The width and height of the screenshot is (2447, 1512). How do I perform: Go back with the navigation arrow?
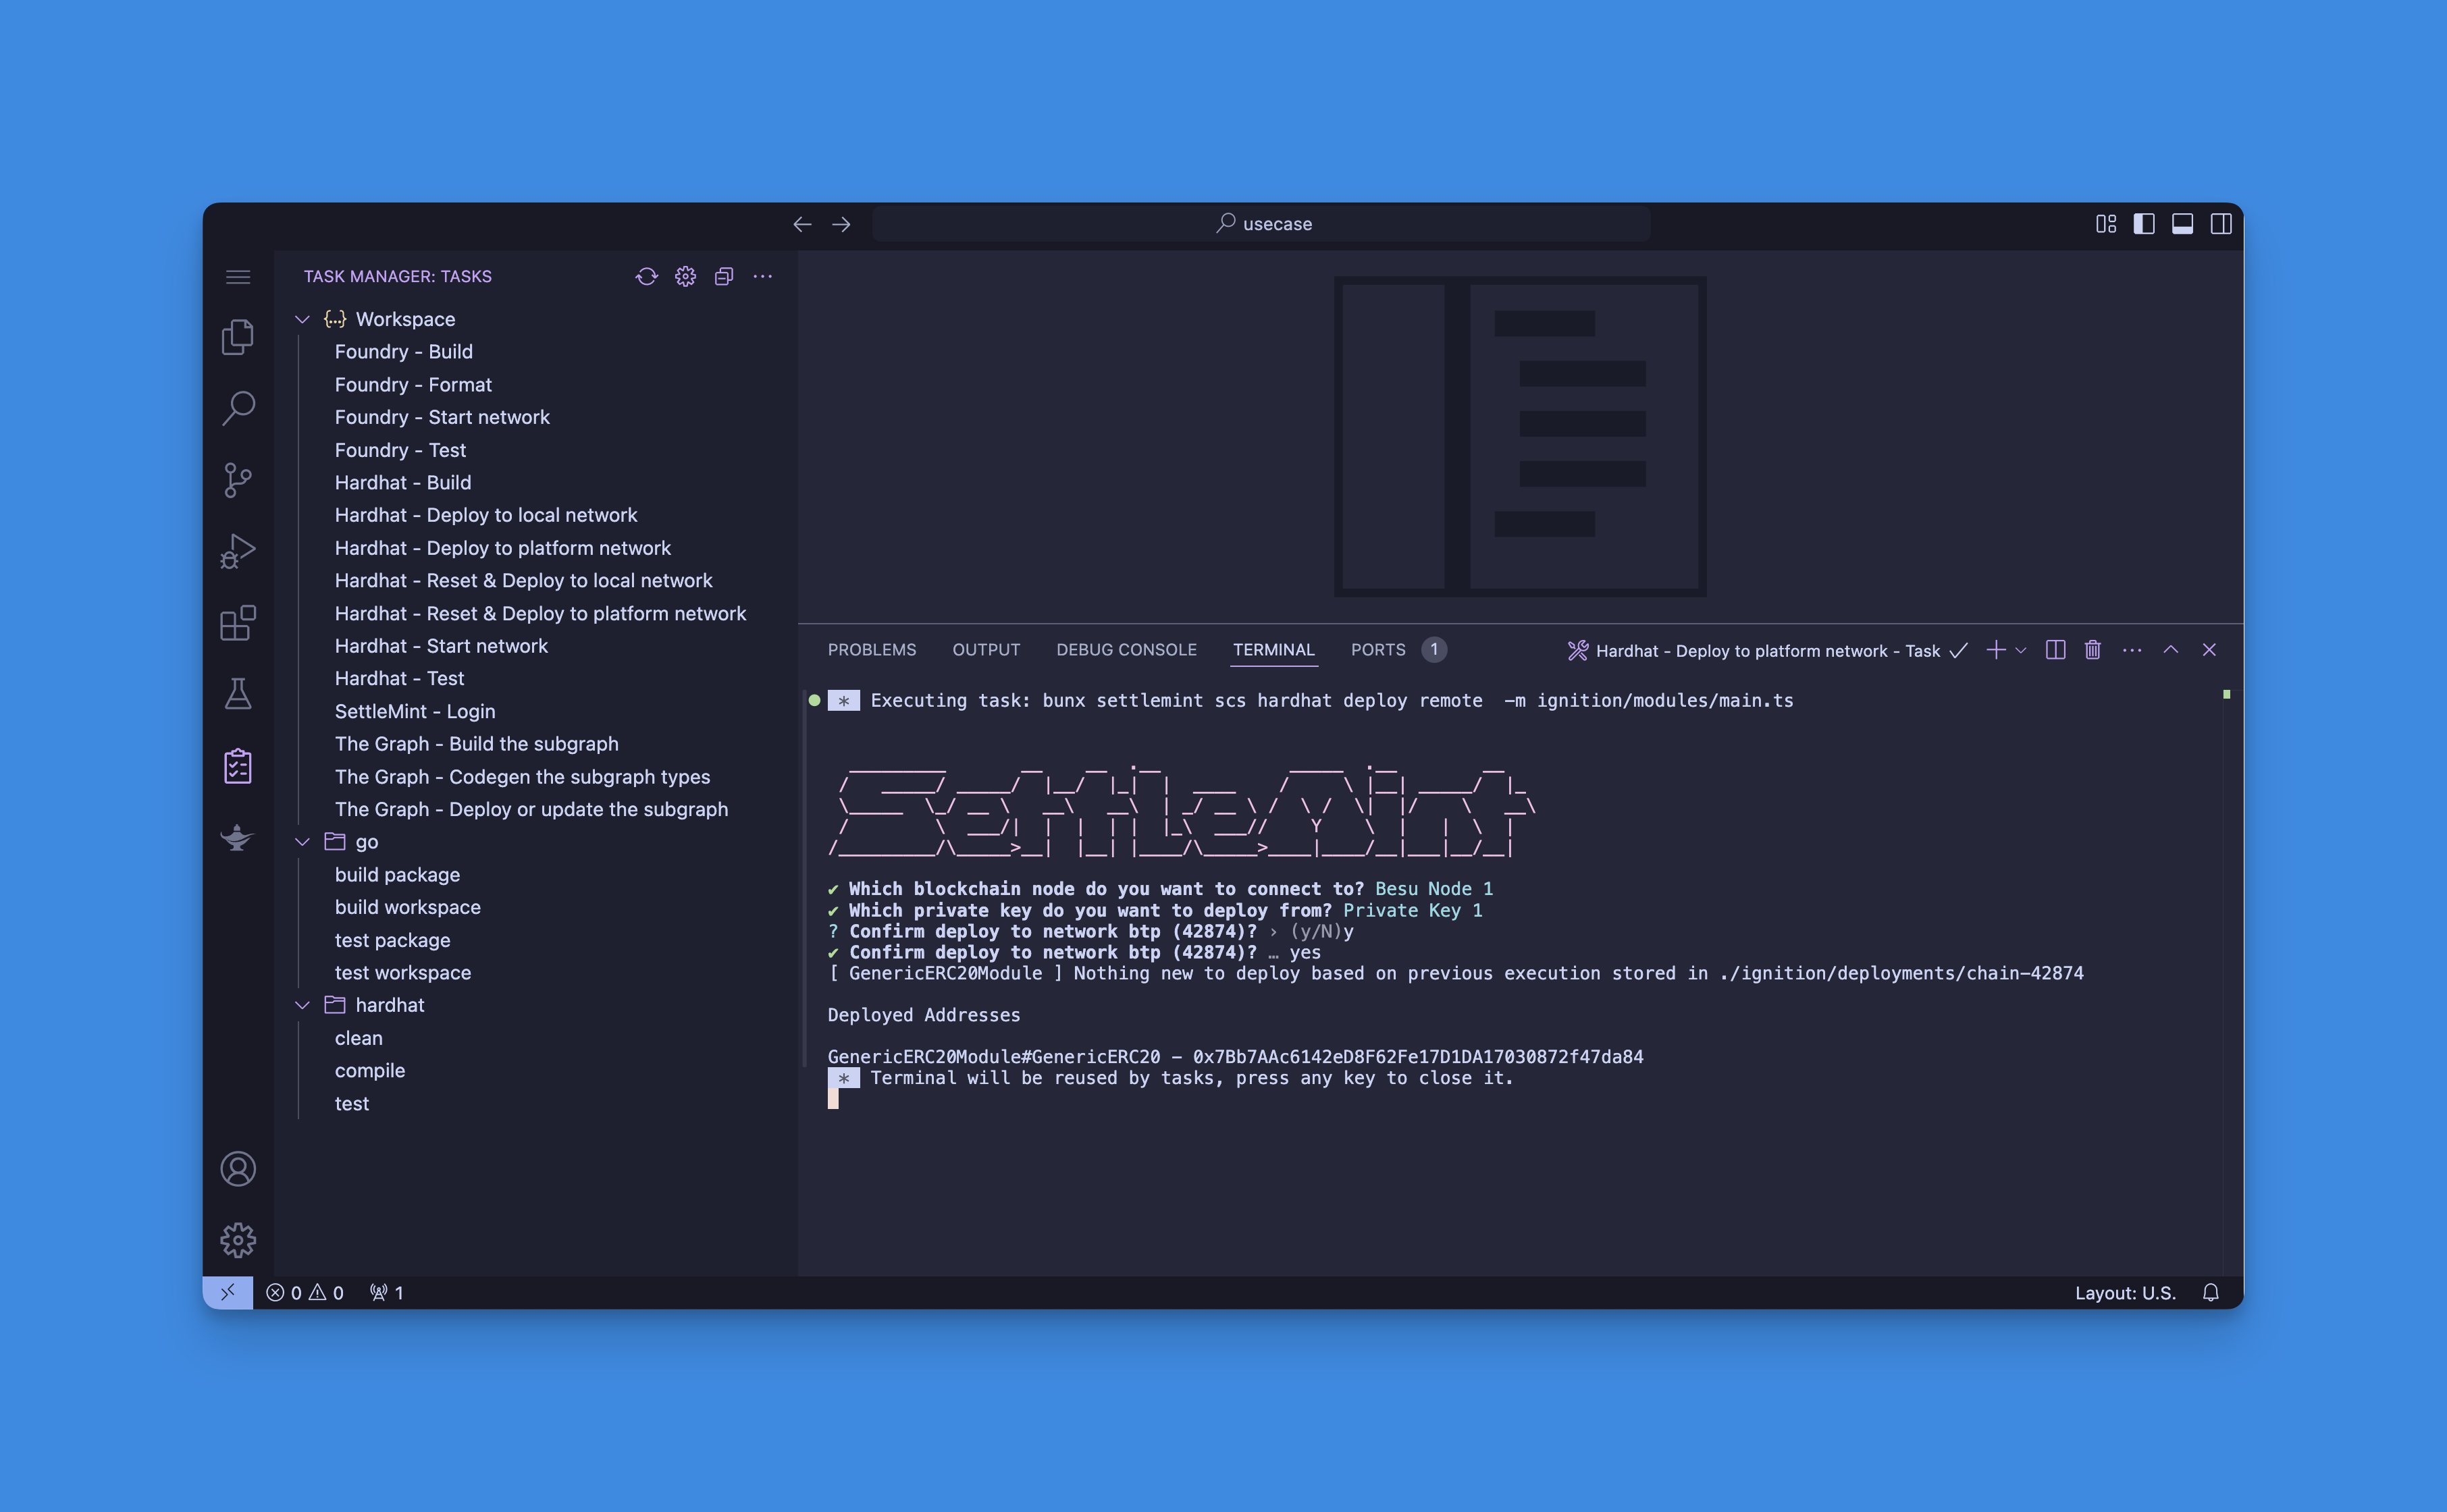pos(802,224)
